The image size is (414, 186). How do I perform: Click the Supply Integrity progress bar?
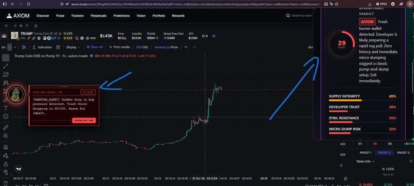(362, 100)
